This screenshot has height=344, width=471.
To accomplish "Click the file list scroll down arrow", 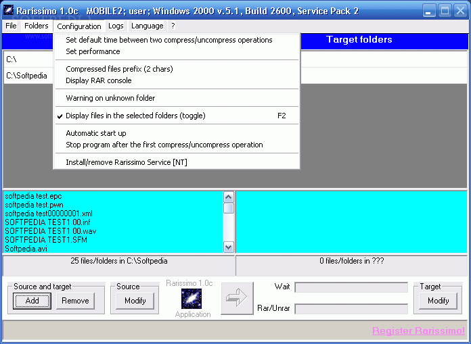I will coord(229,247).
